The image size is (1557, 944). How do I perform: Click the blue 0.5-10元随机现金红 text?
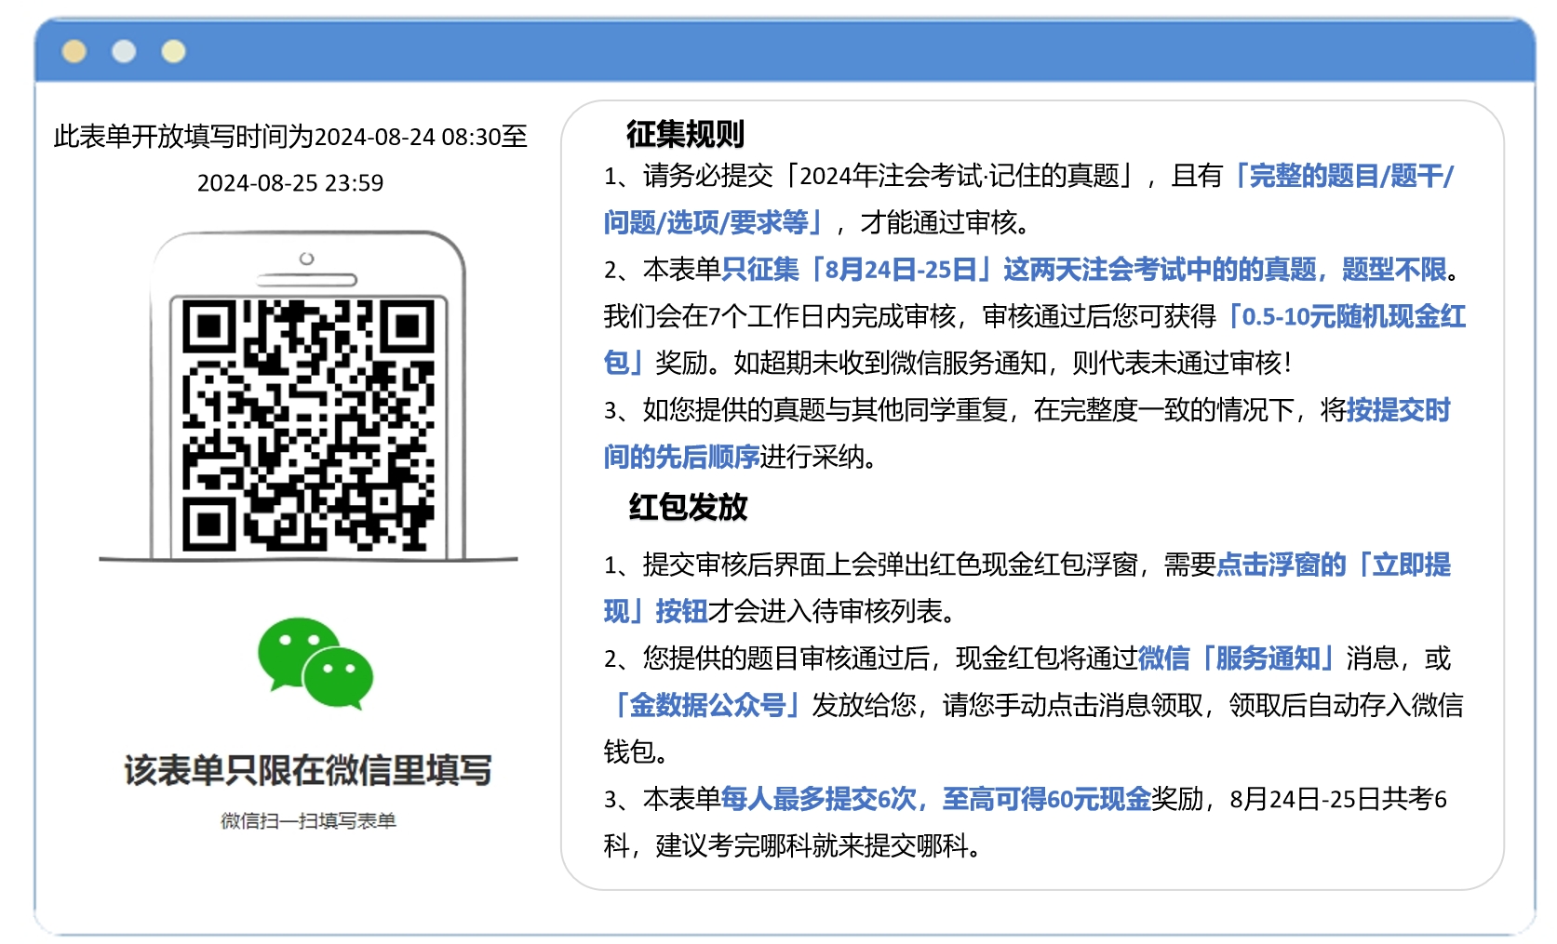point(1346,316)
